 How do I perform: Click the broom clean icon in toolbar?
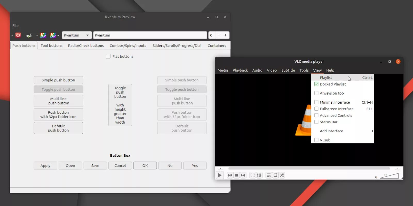coord(29,35)
